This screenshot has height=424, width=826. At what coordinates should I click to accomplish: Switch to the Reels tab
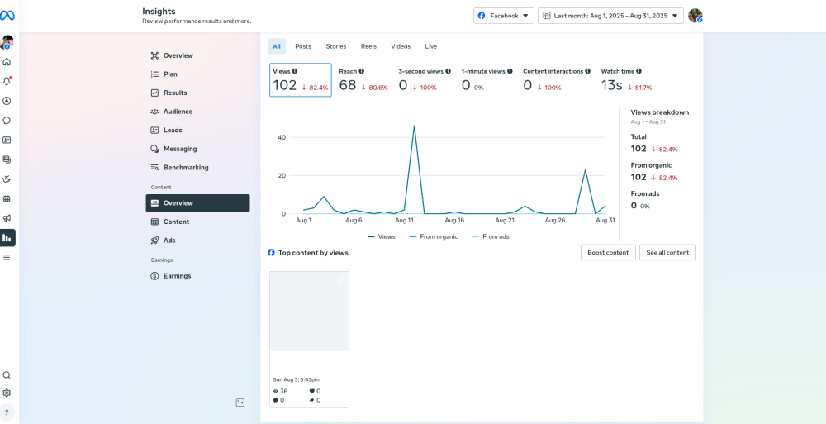point(368,46)
